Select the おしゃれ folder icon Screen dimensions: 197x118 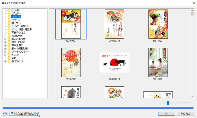click(9, 10)
